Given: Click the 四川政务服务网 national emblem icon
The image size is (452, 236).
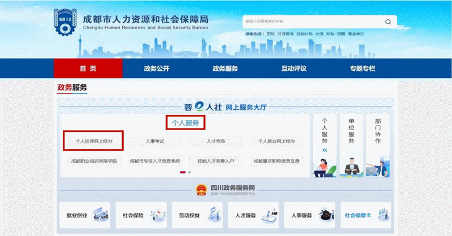Looking at the screenshot, I should click(201, 190).
